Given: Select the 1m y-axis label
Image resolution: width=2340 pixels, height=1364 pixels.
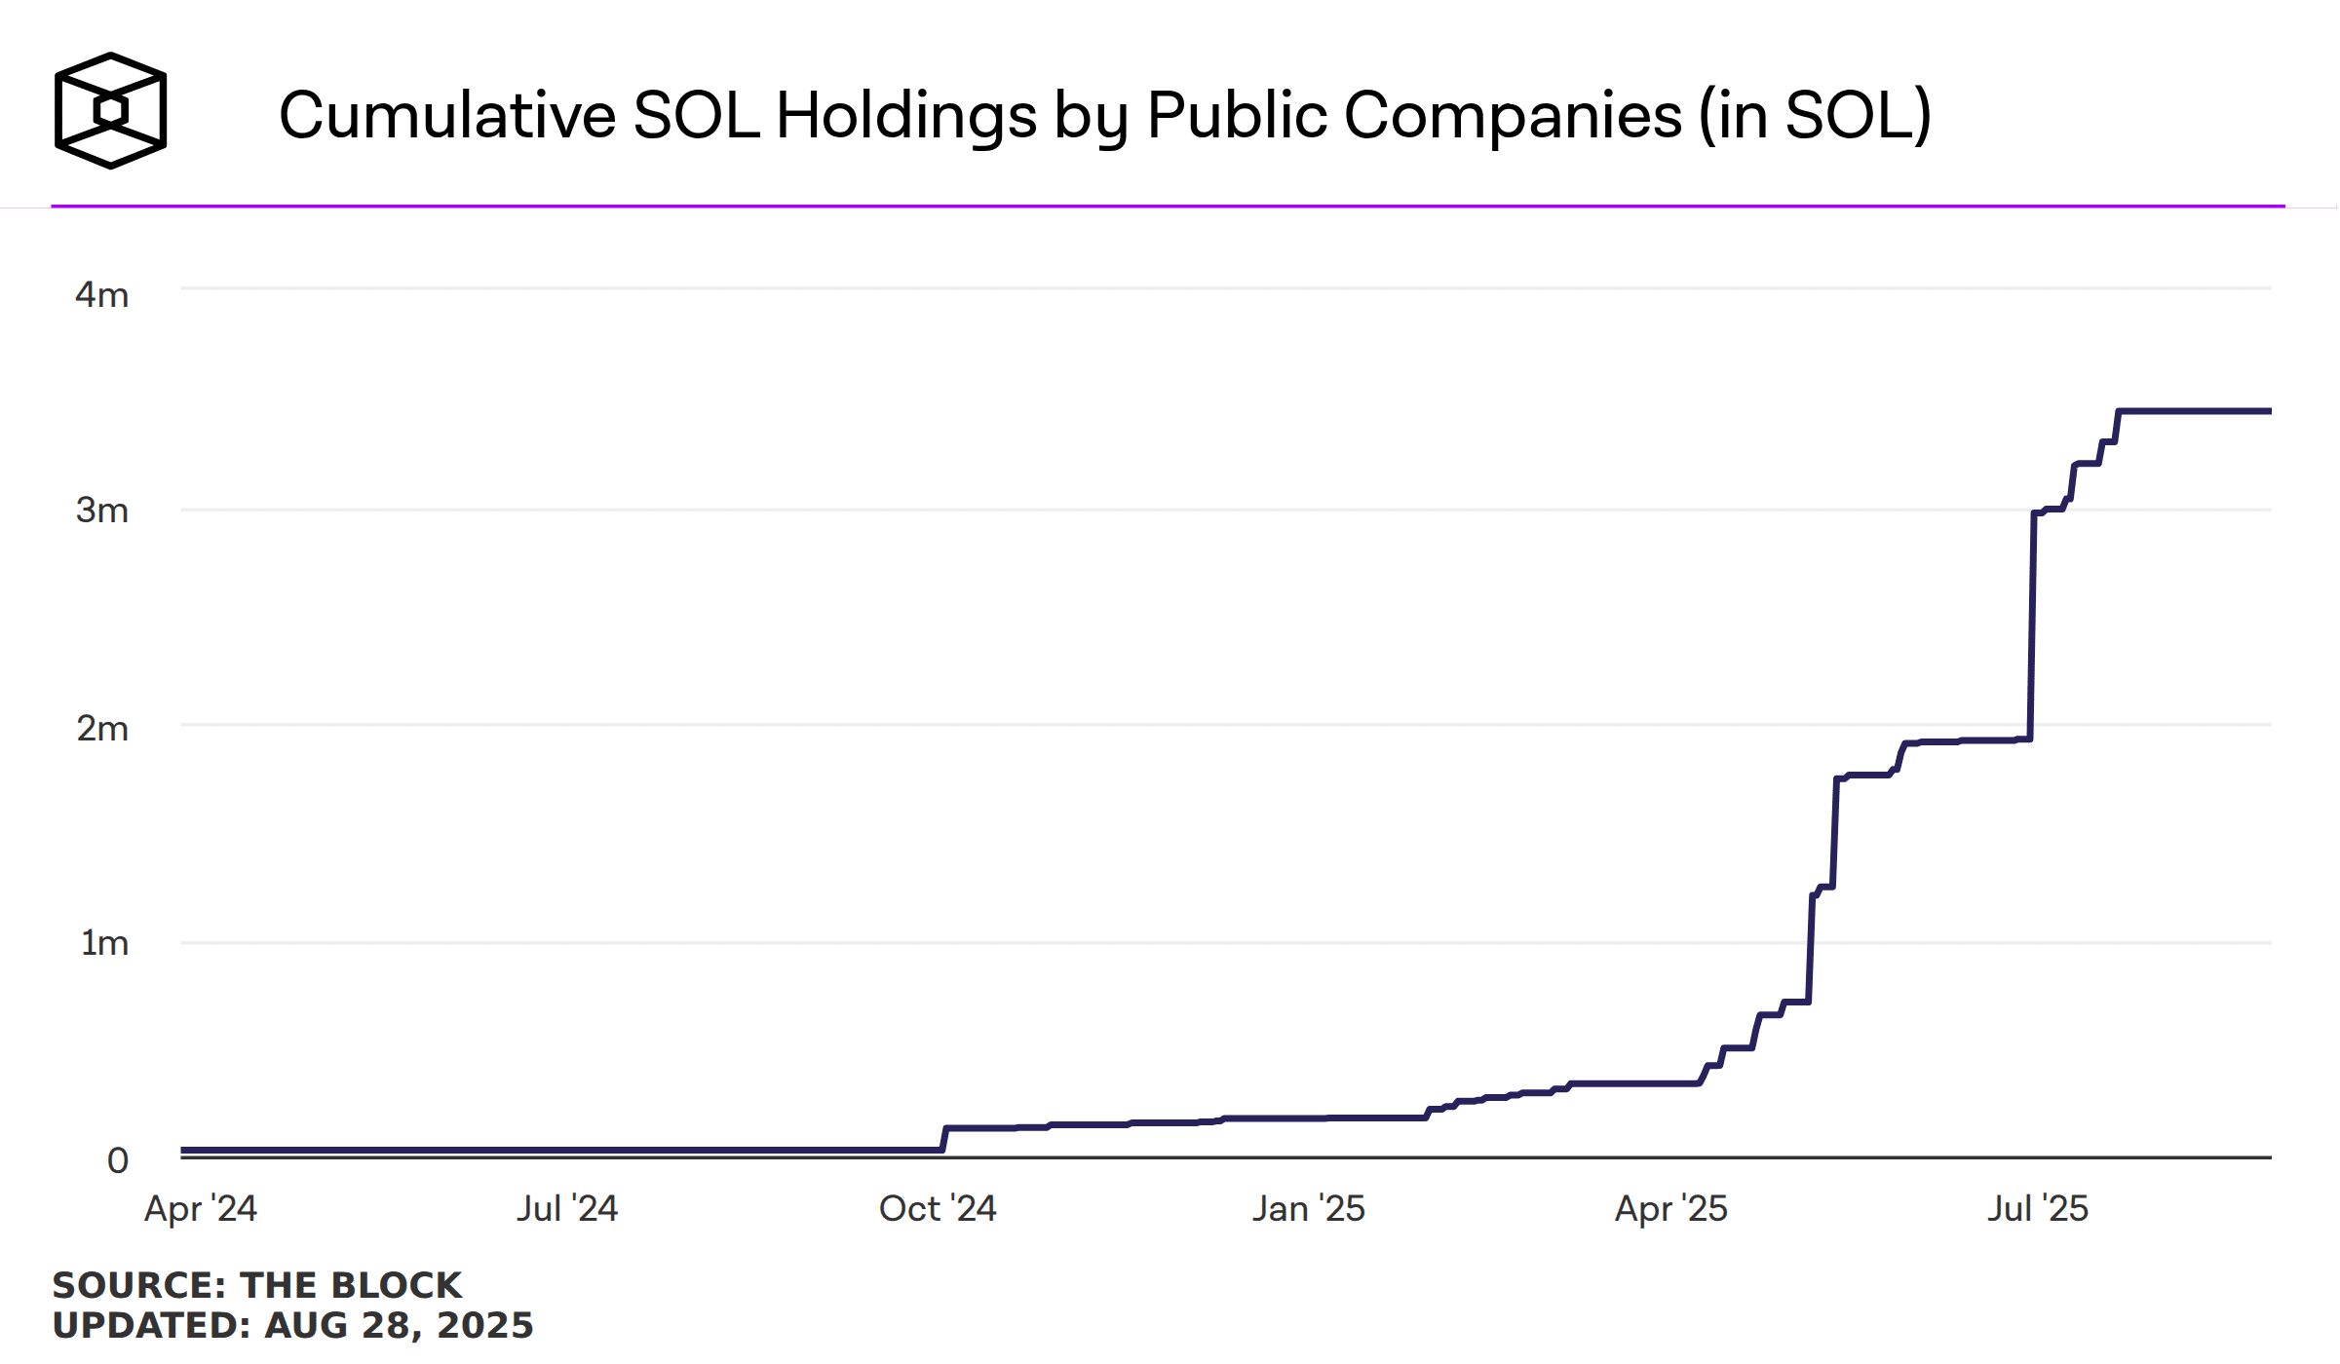Looking at the screenshot, I should pos(104,942).
